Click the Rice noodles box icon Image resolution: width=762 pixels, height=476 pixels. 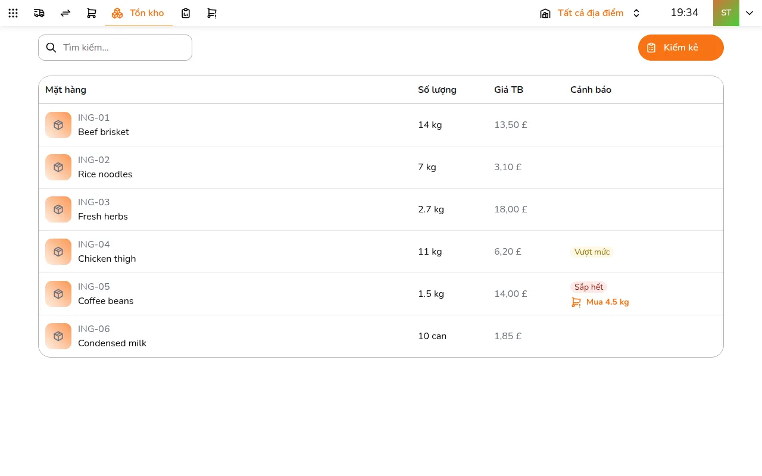pos(58,167)
